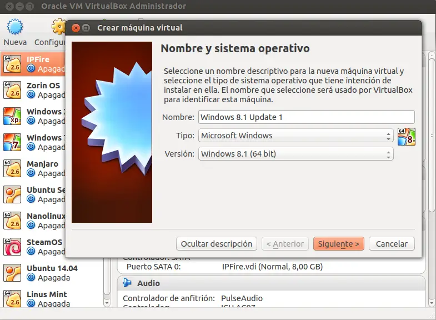Click the Ocultar descripción button
Viewport: 436px width, 320px height.
[x=216, y=244]
